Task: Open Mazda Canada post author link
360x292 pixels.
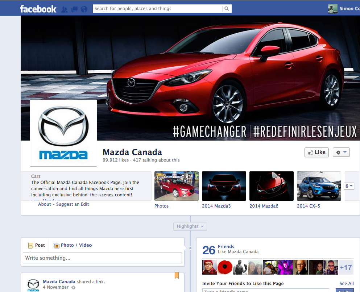Action: pyautogui.click(x=59, y=282)
